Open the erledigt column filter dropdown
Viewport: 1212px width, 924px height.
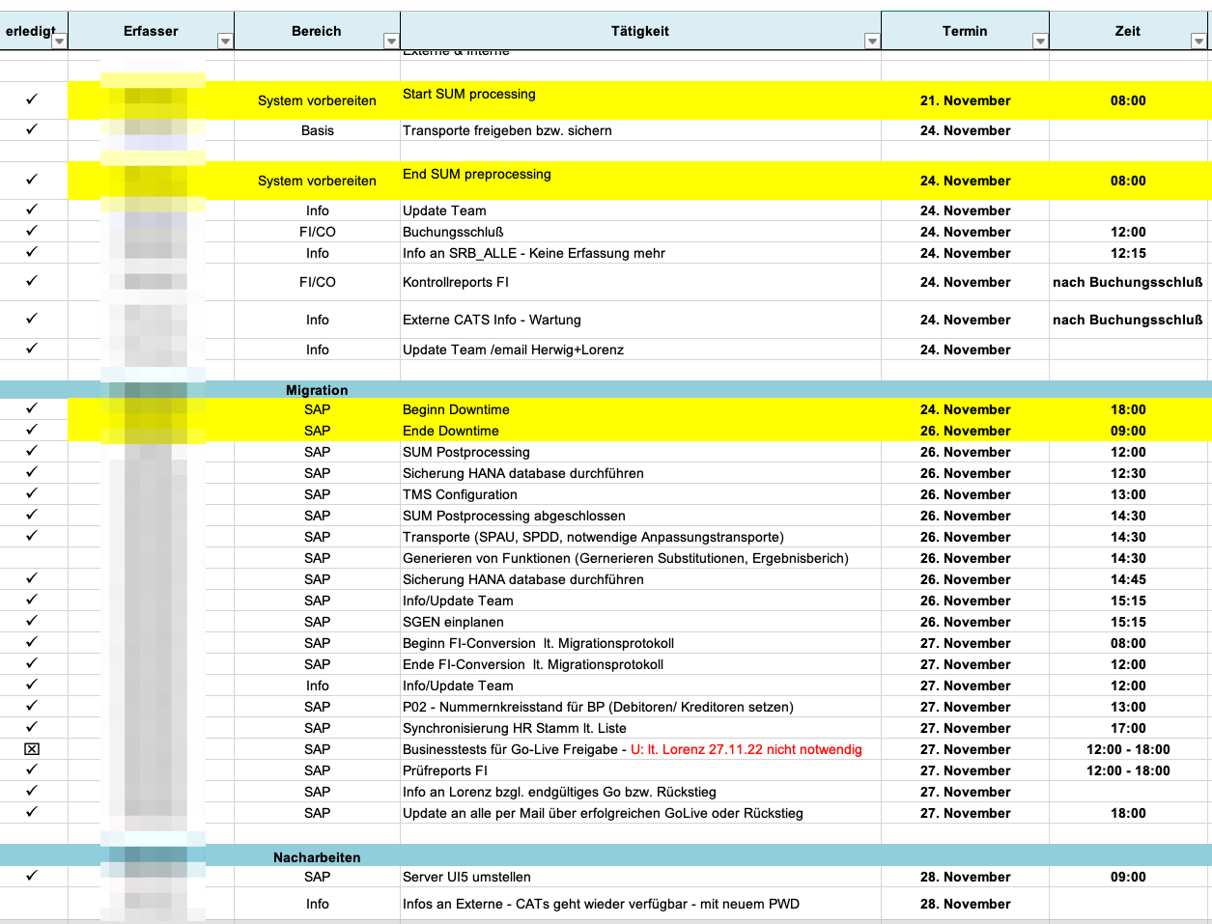point(59,42)
